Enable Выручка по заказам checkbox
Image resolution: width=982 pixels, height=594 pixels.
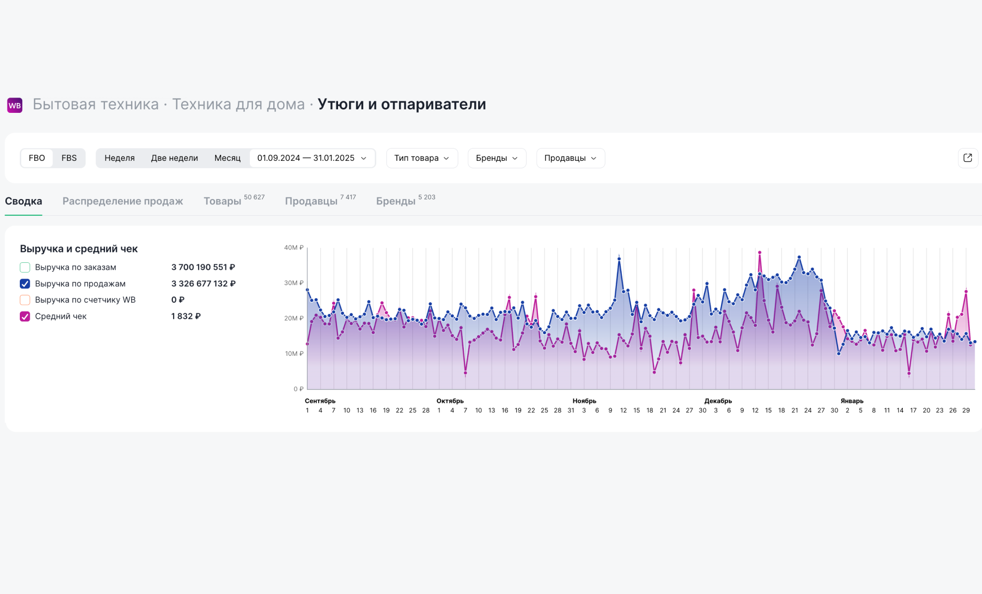click(25, 267)
